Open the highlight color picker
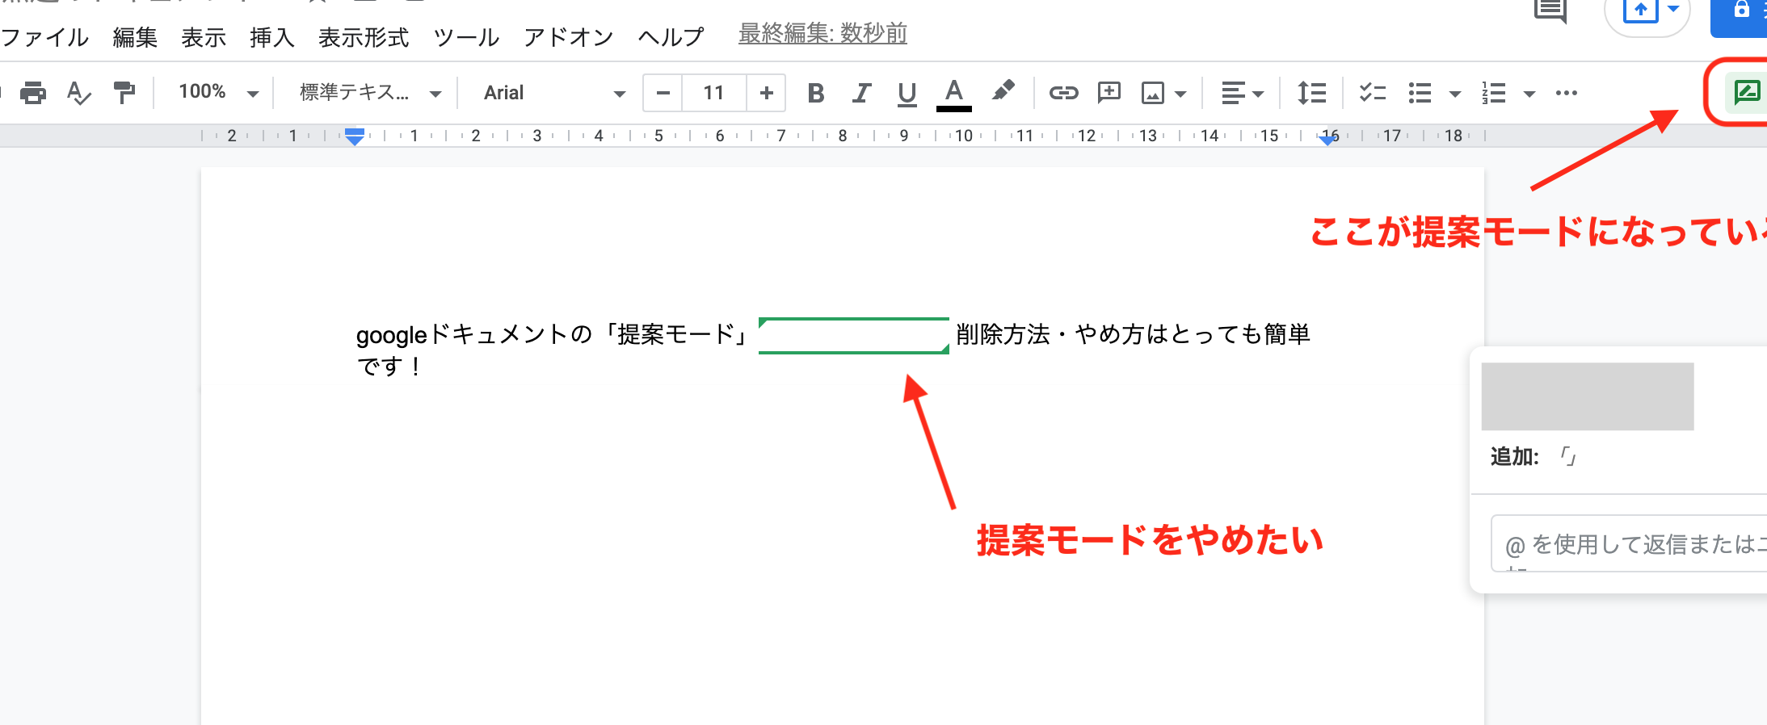 [1003, 91]
